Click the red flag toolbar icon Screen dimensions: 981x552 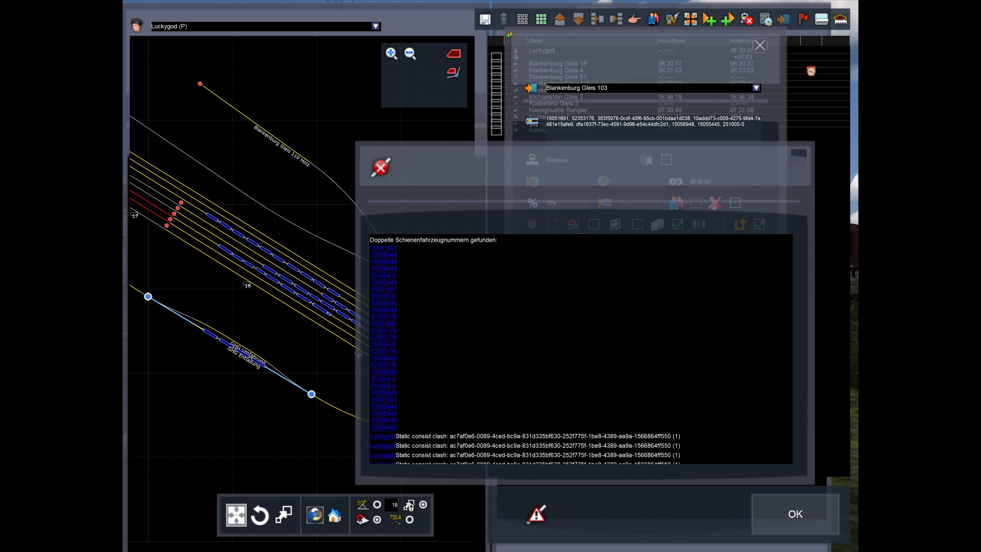(x=803, y=19)
